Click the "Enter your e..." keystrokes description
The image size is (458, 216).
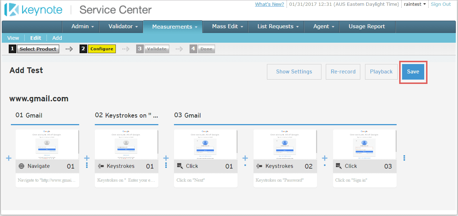coord(126,180)
